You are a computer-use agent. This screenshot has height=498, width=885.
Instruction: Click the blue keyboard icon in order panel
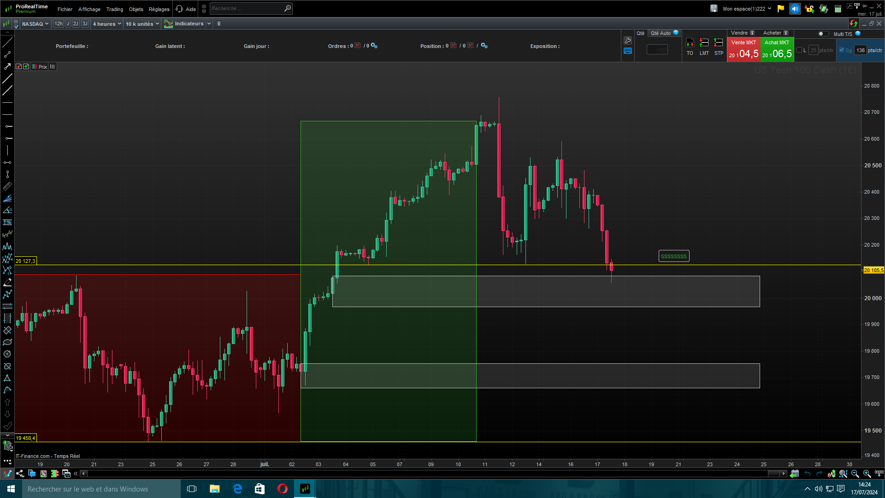coord(628,51)
